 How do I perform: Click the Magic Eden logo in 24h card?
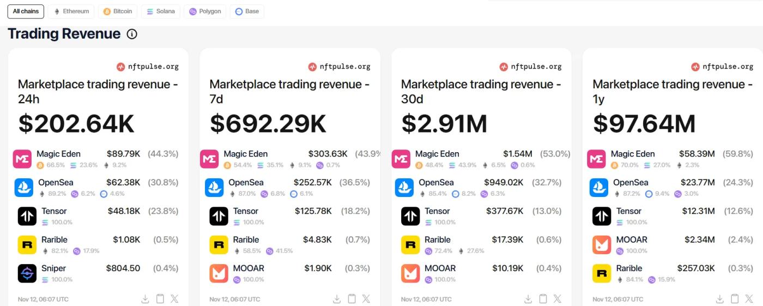[x=22, y=159]
